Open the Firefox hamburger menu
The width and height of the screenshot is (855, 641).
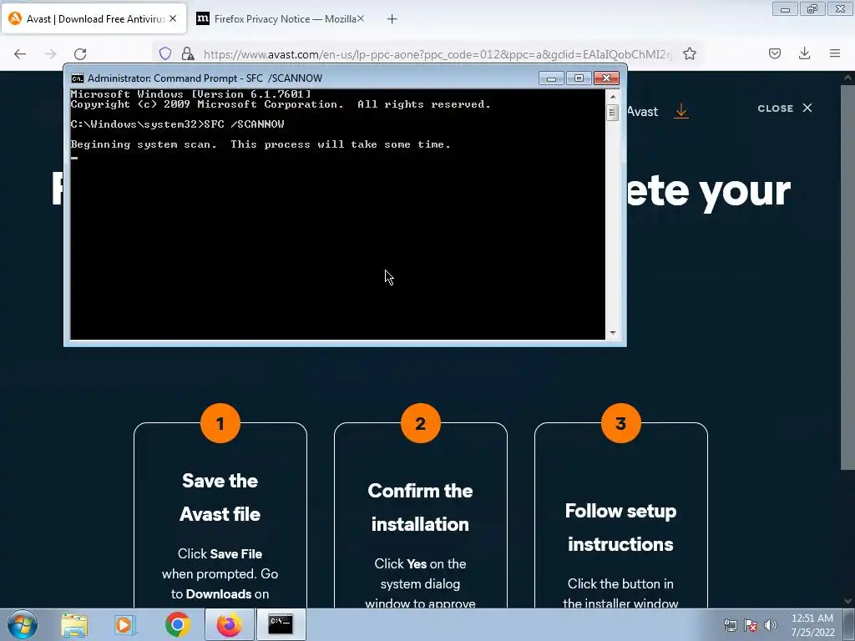pyautogui.click(x=835, y=53)
